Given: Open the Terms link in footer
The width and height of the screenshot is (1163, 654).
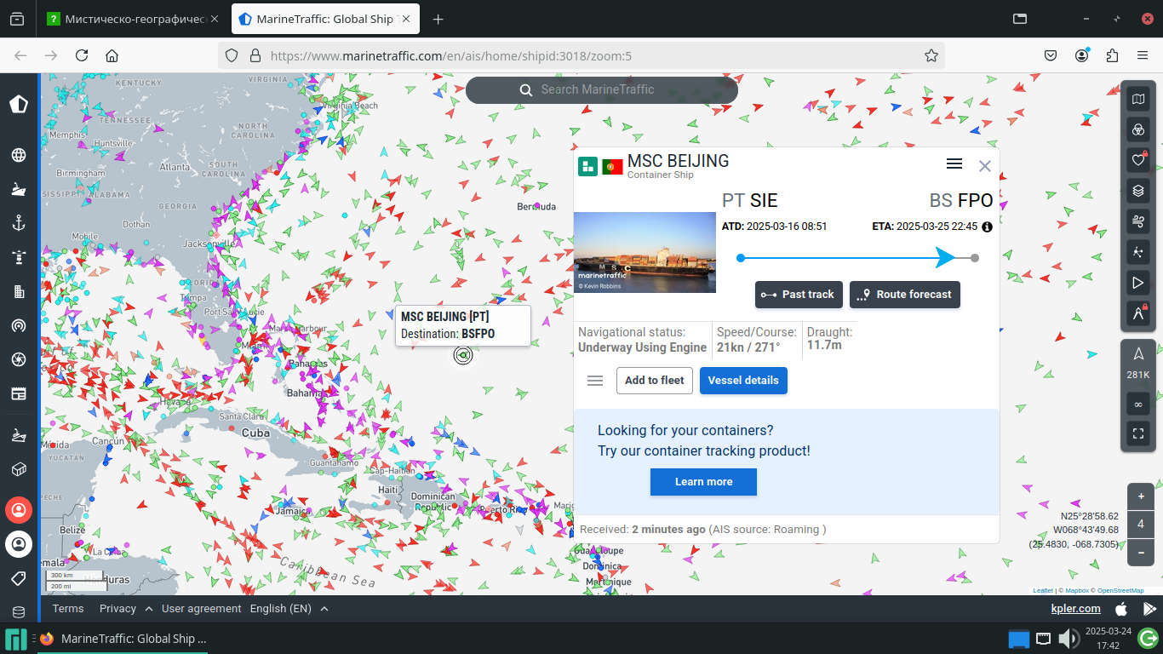Looking at the screenshot, I should [x=68, y=609].
